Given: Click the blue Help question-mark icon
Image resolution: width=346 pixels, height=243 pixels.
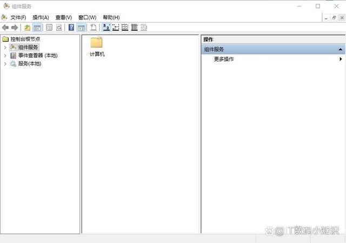Looking at the screenshot, I should point(71,28).
